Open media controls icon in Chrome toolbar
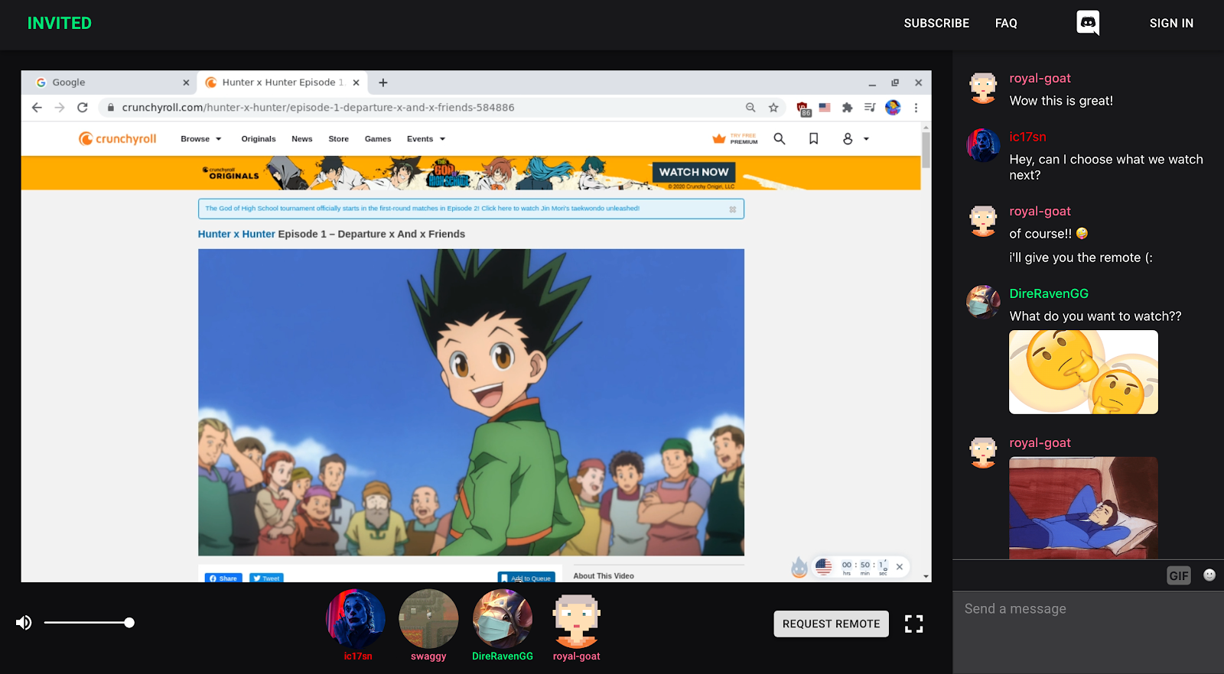1224x674 pixels. point(870,108)
